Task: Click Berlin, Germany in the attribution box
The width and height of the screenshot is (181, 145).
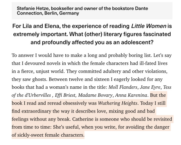Action: pyautogui.click(x=62, y=13)
